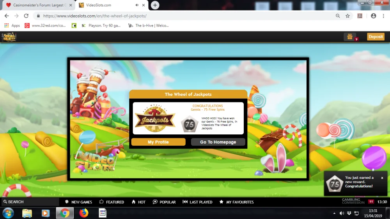Click the VideoSlots logo in header
The height and width of the screenshot is (219, 390).
point(9,37)
